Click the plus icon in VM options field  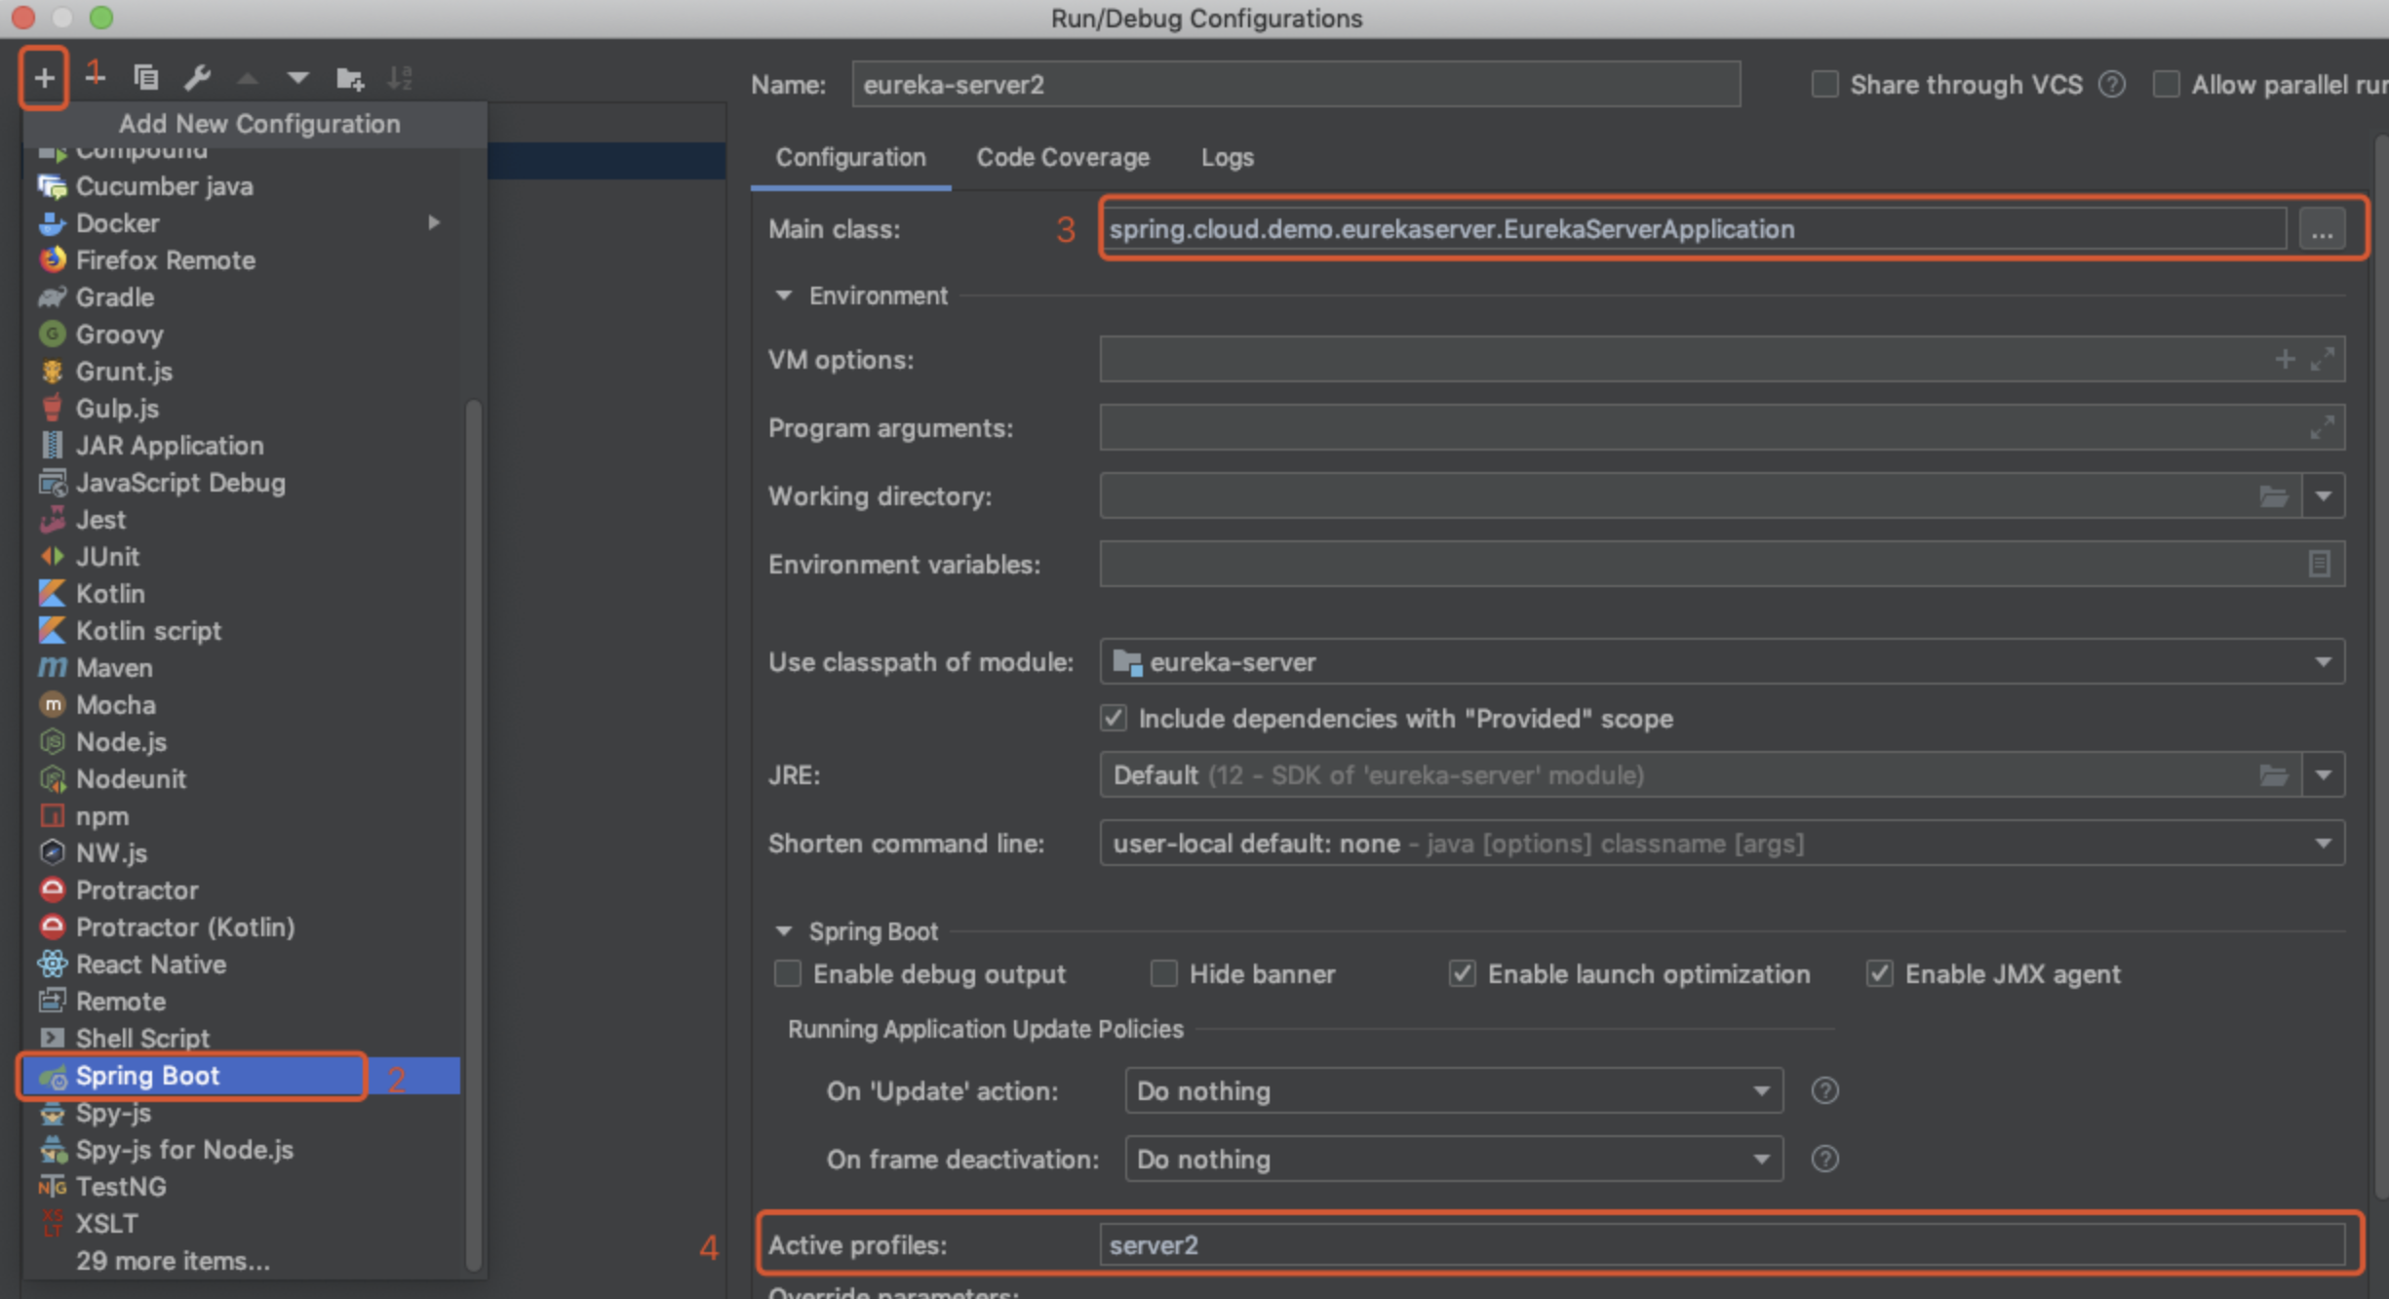(2285, 359)
